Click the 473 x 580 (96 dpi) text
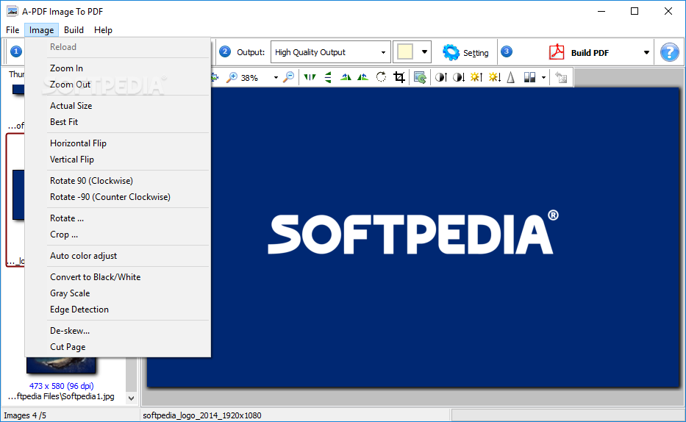 click(x=61, y=386)
